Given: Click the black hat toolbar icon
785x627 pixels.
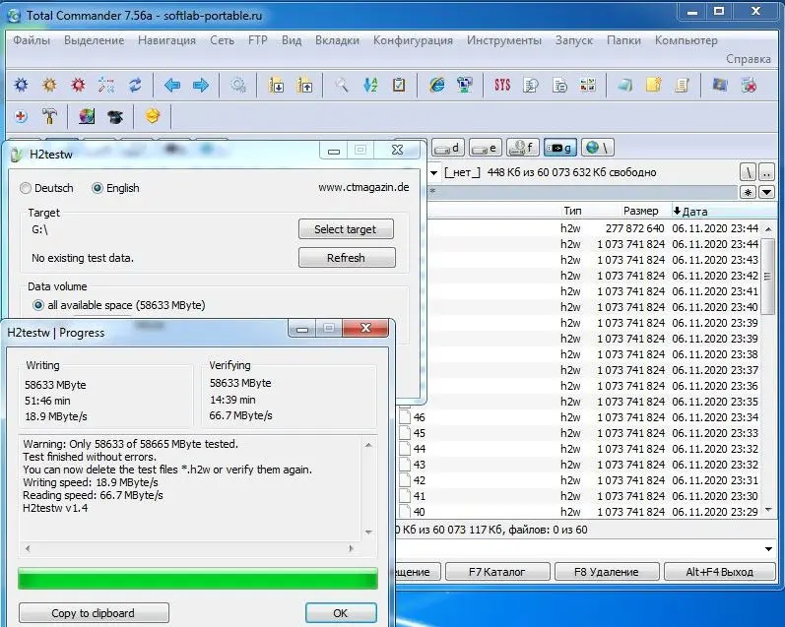Looking at the screenshot, I should point(115,116).
